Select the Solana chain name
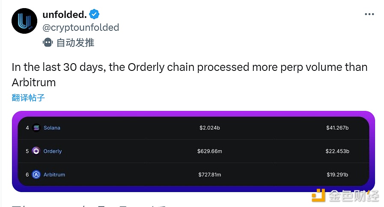 [52, 128]
